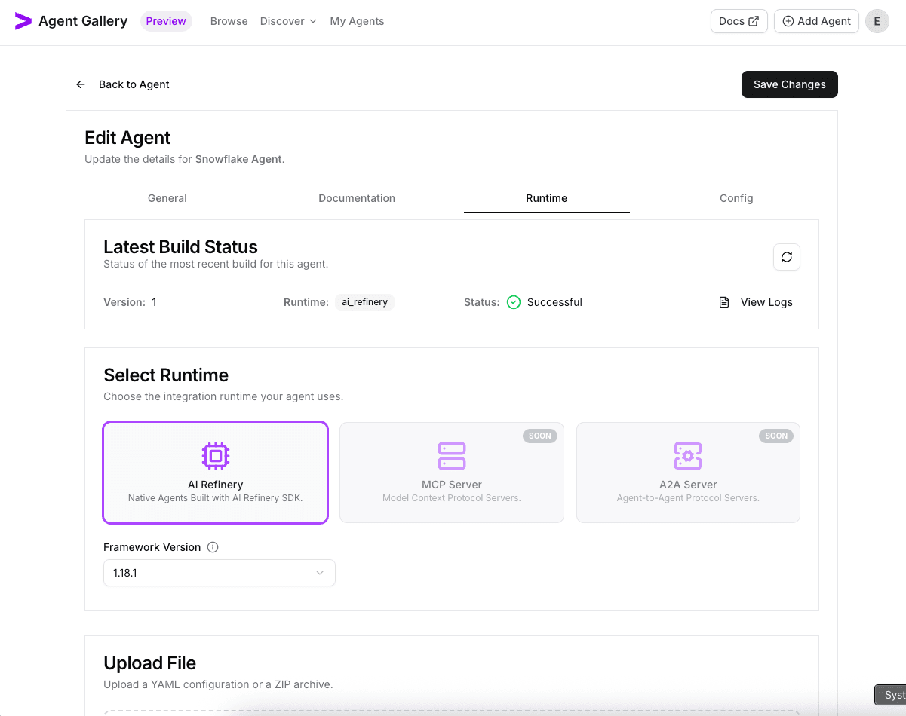906x716 pixels.
Task: Click the AI Refinery chip icon
Action: (x=215, y=456)
